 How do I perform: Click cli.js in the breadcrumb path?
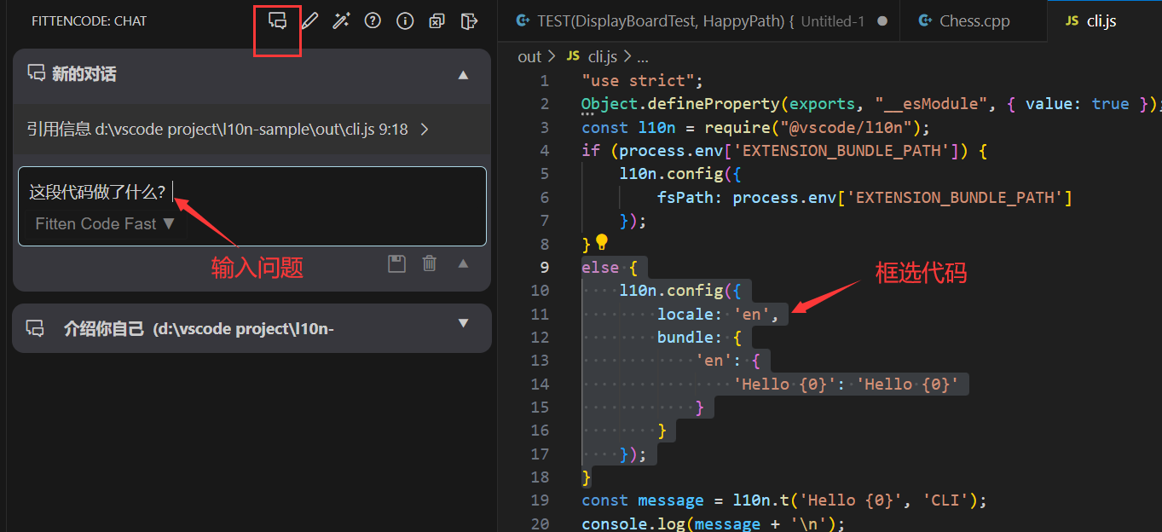click(x=603, y=56)
